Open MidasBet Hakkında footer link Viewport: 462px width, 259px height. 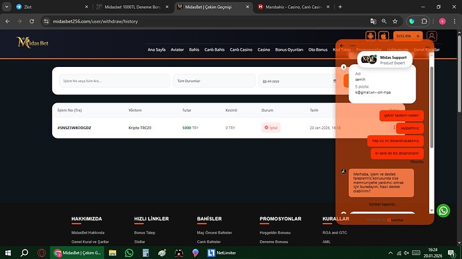[x=88, y=232]
